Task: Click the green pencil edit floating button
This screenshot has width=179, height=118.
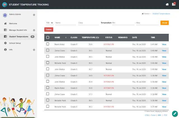Action: point(175,114)
